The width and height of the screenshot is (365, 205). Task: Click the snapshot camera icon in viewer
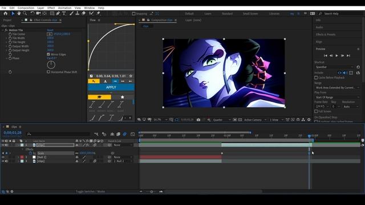click(x=198, y=120)
